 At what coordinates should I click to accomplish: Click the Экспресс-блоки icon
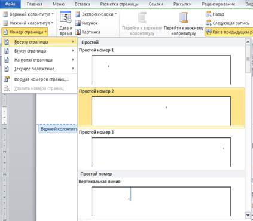tap(78, 14)
